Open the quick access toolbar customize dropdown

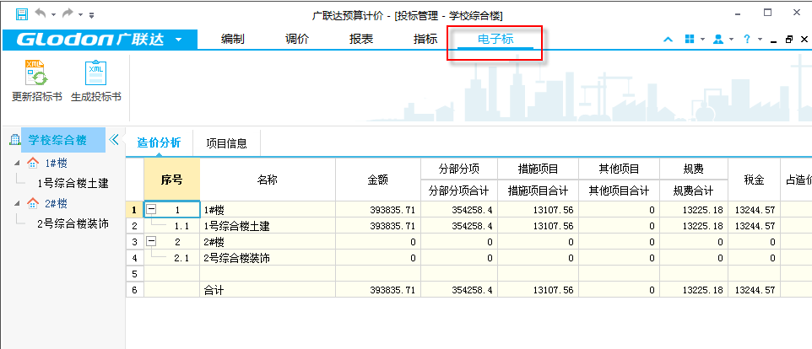click(x=91, y=15)
